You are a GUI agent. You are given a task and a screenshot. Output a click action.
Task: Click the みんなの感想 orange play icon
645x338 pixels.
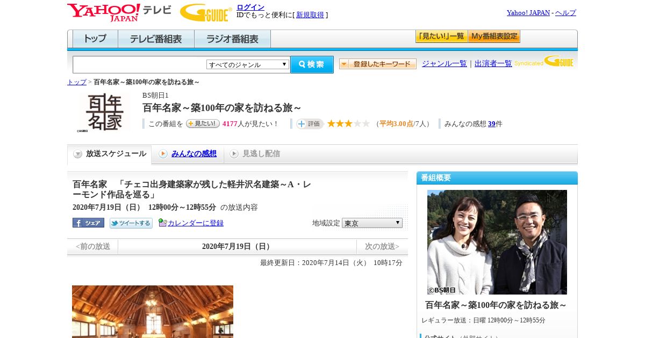pyautogui.click(x=163, y=154)
